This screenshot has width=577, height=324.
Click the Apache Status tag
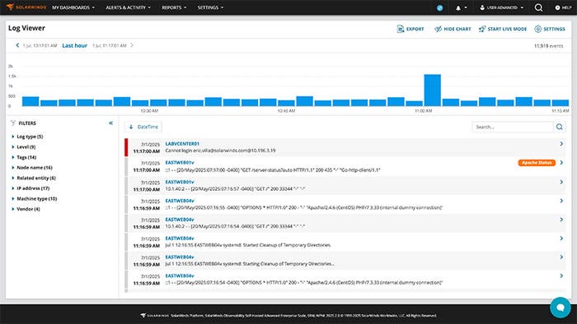pos(537,163)
